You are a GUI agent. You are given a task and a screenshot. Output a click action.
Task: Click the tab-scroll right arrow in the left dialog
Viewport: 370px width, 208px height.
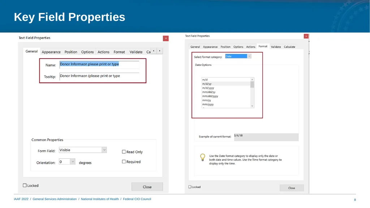160,51
